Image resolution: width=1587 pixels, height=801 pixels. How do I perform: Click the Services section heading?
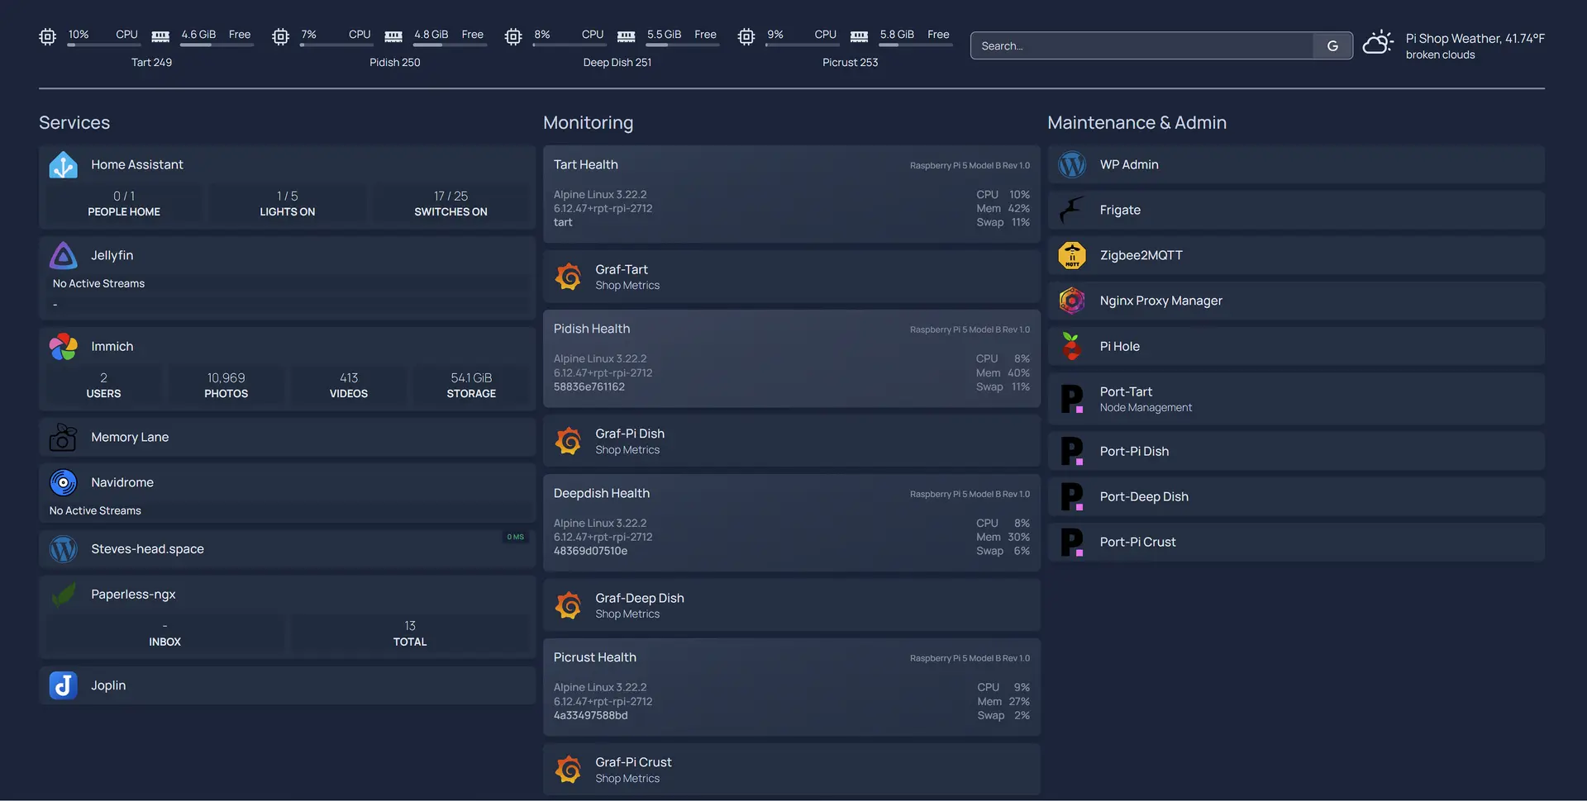74,122
